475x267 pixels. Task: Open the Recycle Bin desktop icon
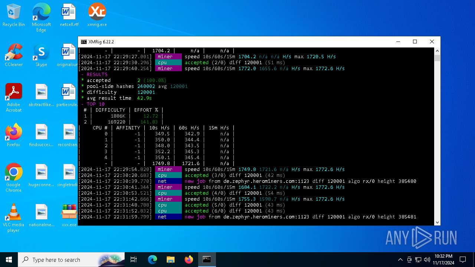[x=14, y=16]
